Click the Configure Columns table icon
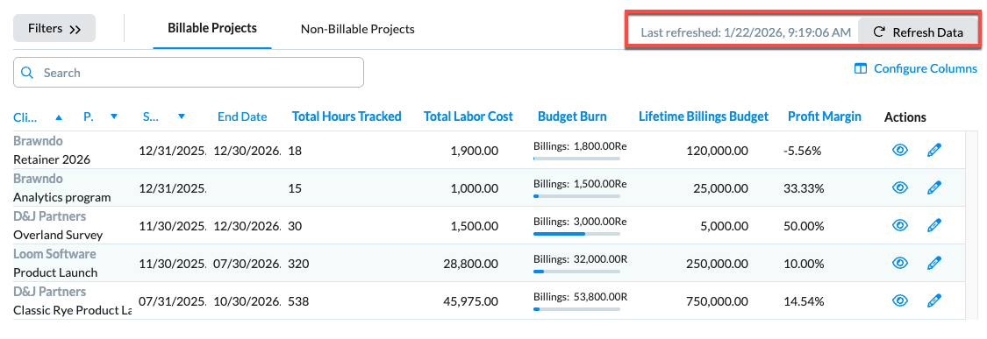 (861, 68)
